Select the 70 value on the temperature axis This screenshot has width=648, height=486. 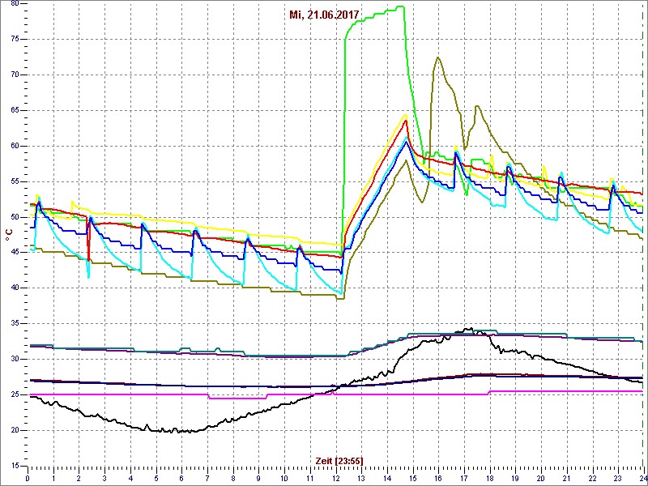click(x=14, y=75)
